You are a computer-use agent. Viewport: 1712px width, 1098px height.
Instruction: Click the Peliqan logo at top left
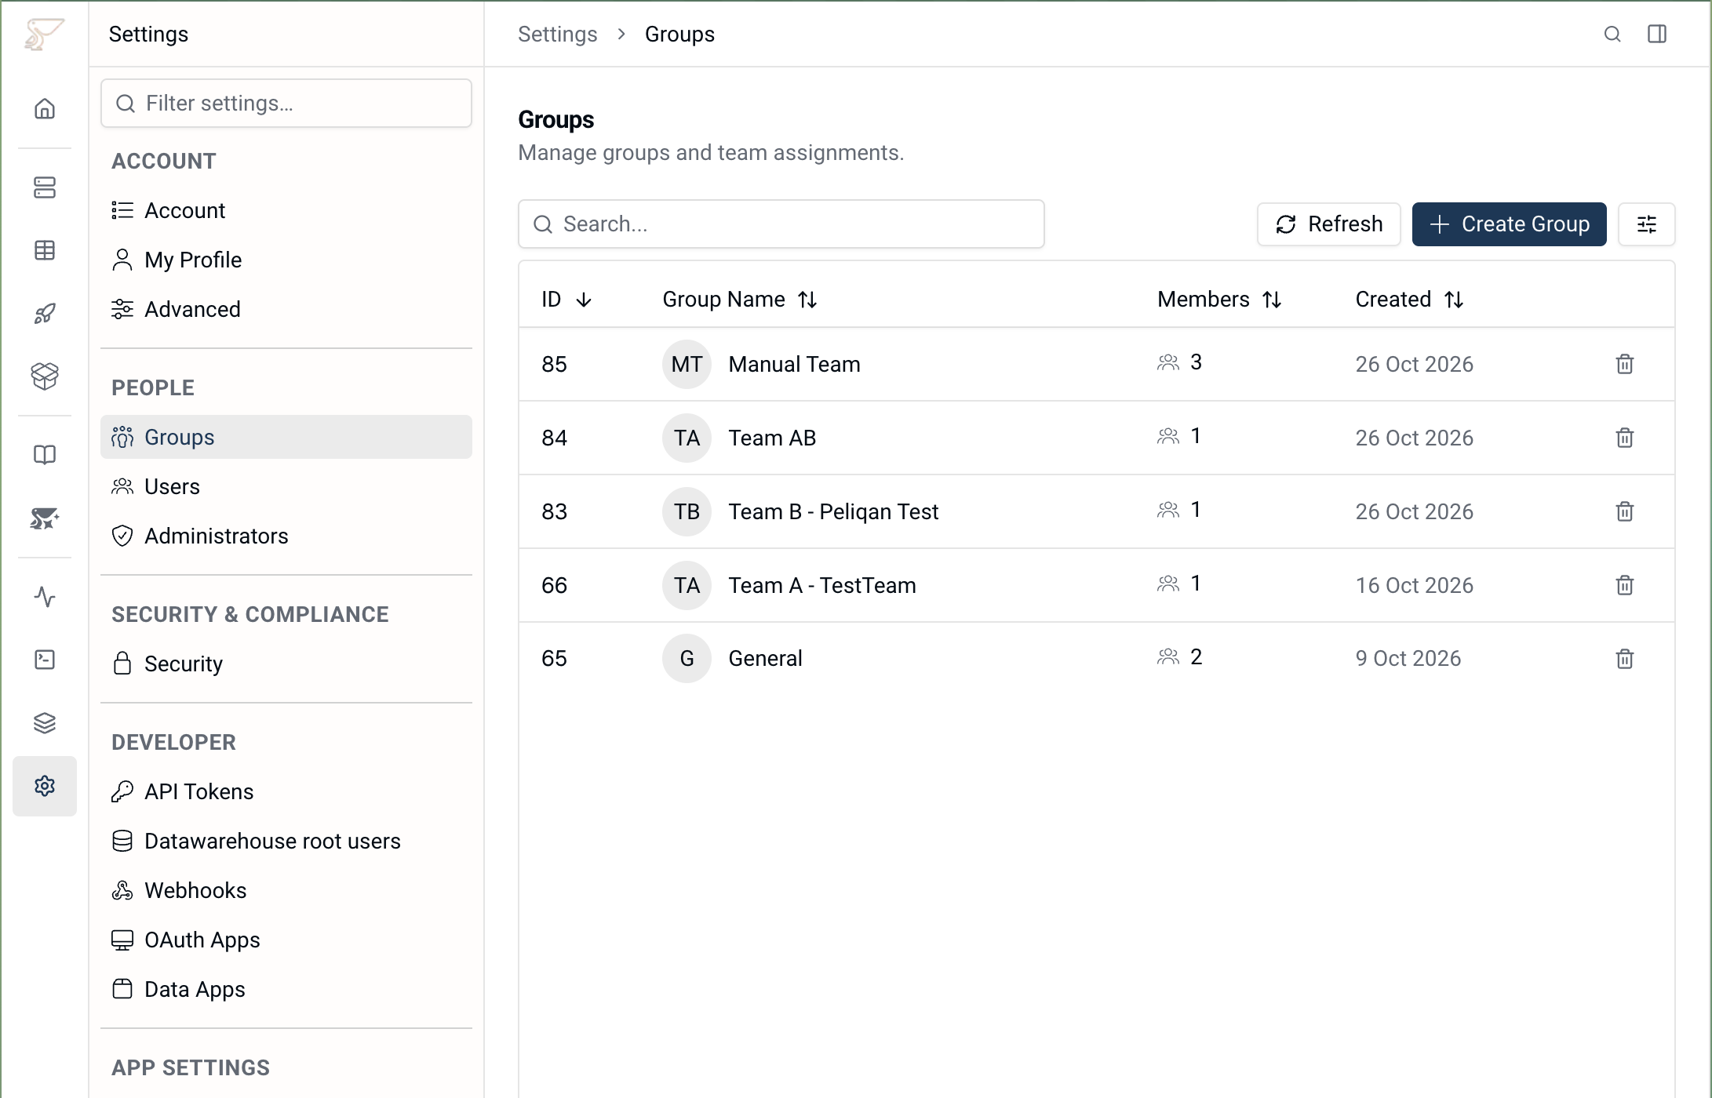tap(44, 35)
